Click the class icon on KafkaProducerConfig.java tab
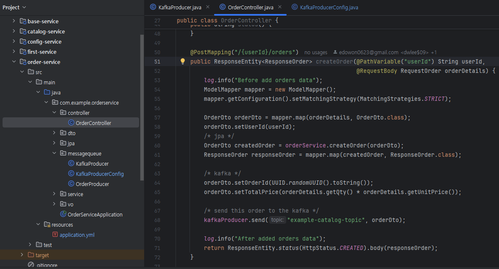The width and height of the screenshot is (499, 269). (295, 7)
